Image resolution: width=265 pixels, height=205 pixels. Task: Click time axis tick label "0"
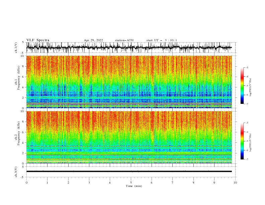point(26,183)
